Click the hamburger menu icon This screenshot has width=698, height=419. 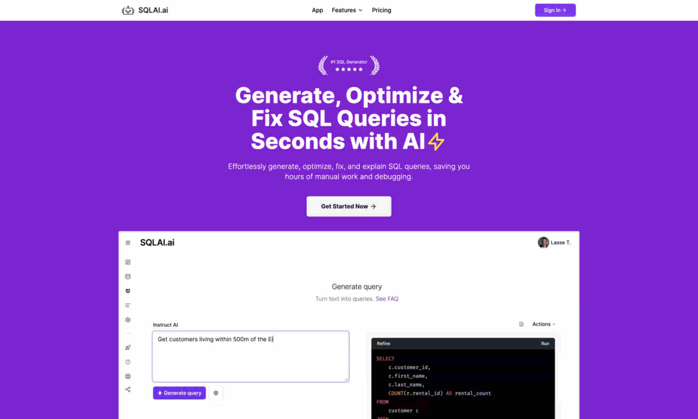coord(128,242)
